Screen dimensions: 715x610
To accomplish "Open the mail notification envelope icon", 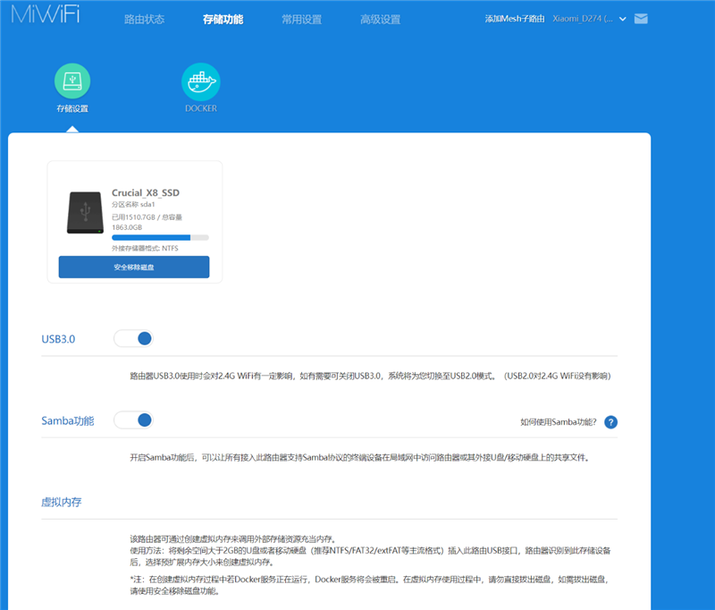I will (x=641, y=18).
